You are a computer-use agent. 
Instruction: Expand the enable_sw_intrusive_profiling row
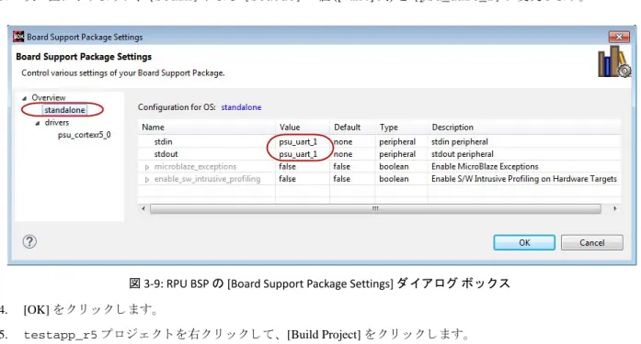tap(147, 179)
